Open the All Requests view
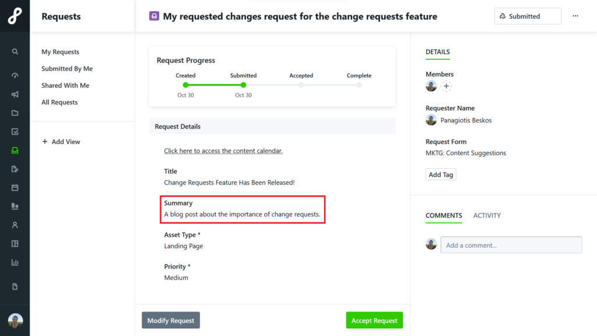Screen dimensions: 597x336 [59, 102]
